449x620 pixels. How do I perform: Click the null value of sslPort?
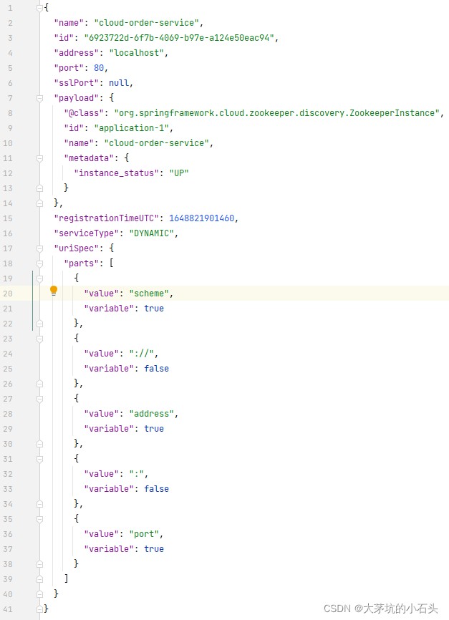119,83
